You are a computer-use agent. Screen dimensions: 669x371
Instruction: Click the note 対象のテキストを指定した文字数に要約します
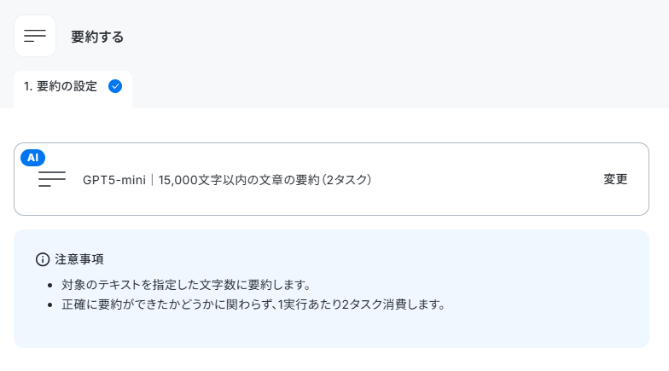click(x=186, y=285)
